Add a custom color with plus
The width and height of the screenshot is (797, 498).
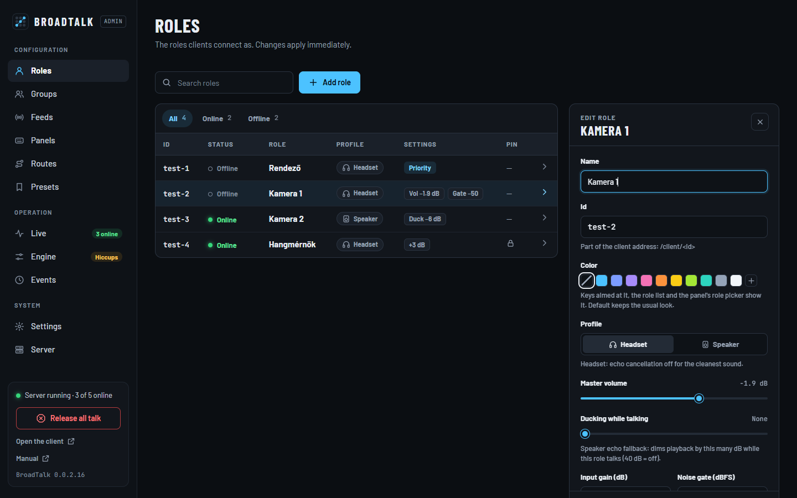click(751, 281)
